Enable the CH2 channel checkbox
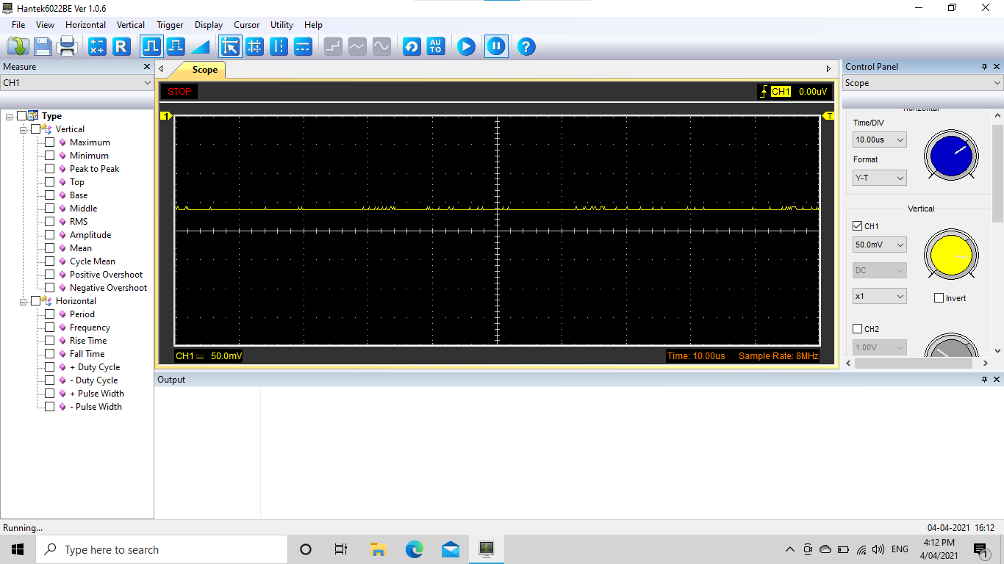This screenshot has height=564, width=1004. [857, 329]
